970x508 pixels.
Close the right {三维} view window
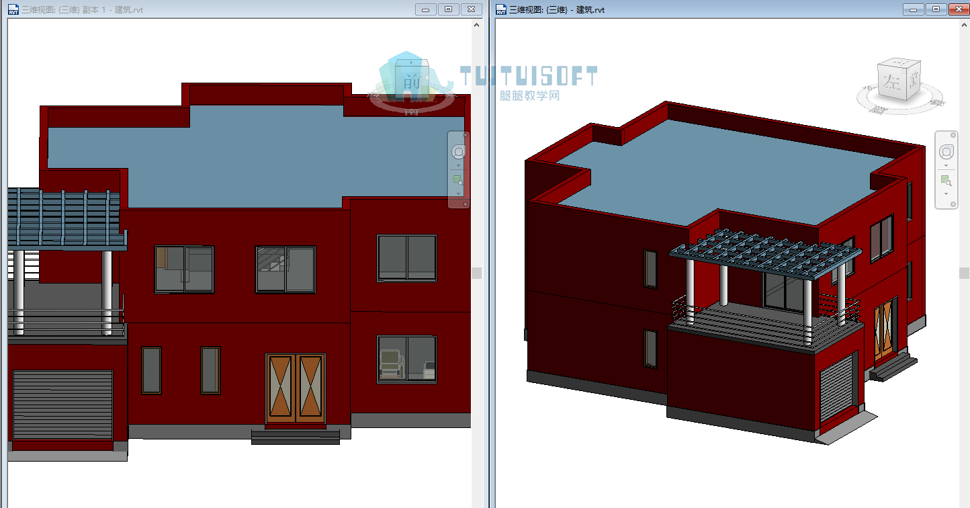pyautogui.click(x=958, y=9)
